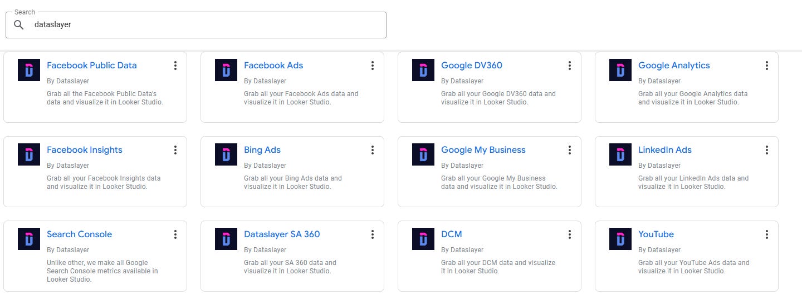Select the Facebook Ads connector title

273,66
